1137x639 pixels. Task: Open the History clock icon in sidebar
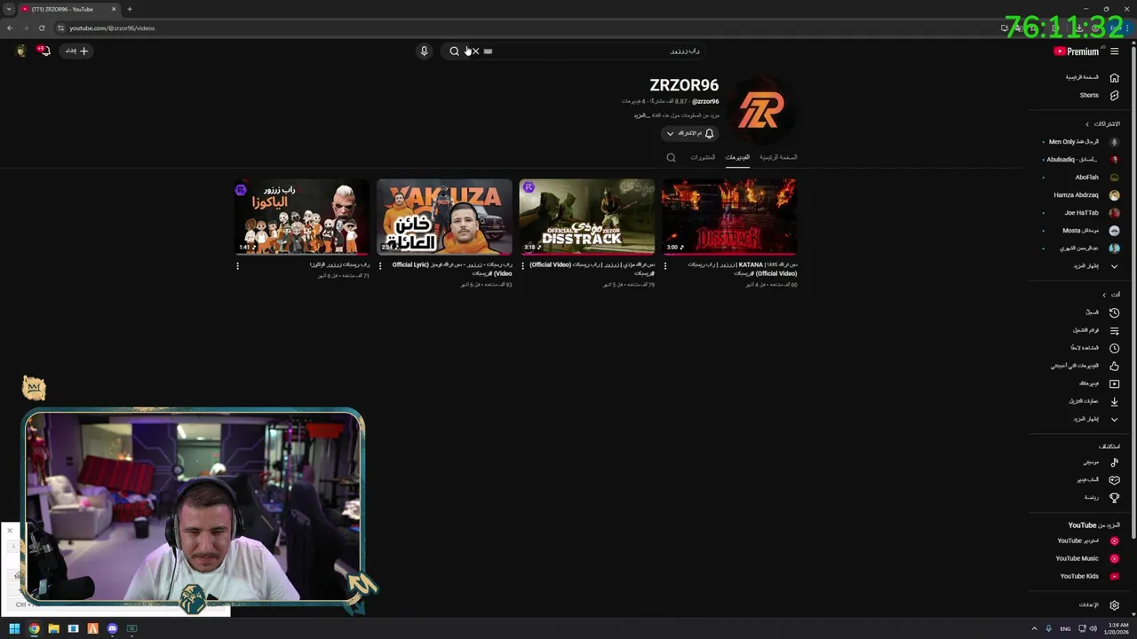coord(1114,312)
